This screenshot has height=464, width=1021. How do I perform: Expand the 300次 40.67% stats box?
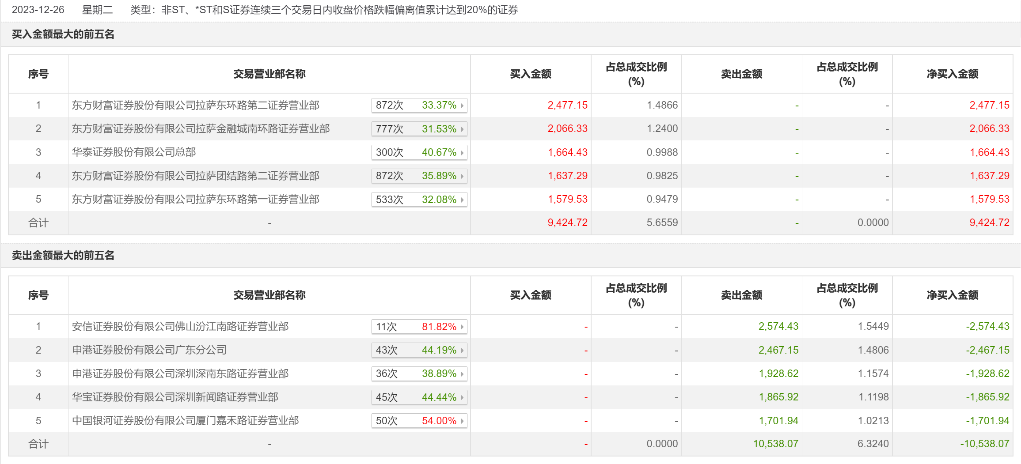point(419,152)
